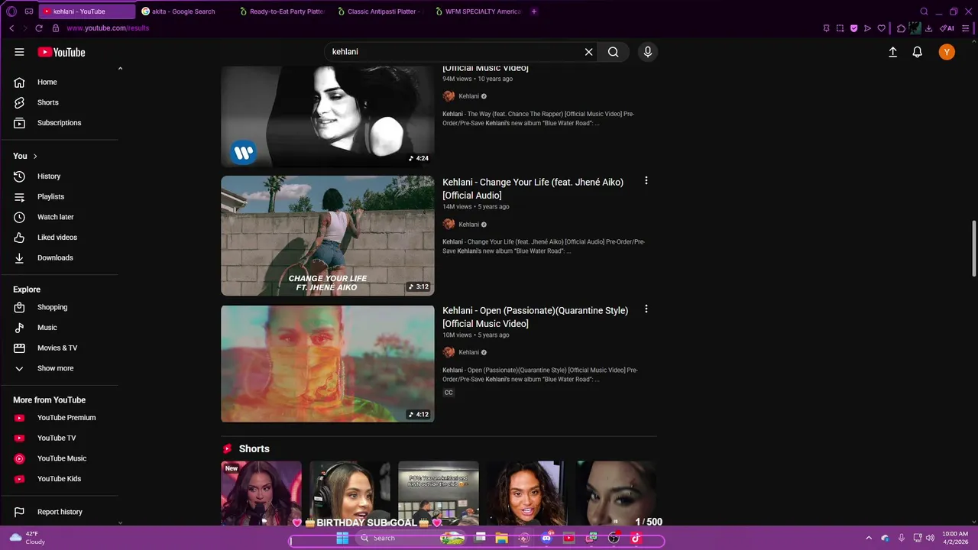Select the kehlani - YouTube tab
The image size is (978, 550).
tap(86, 11)
